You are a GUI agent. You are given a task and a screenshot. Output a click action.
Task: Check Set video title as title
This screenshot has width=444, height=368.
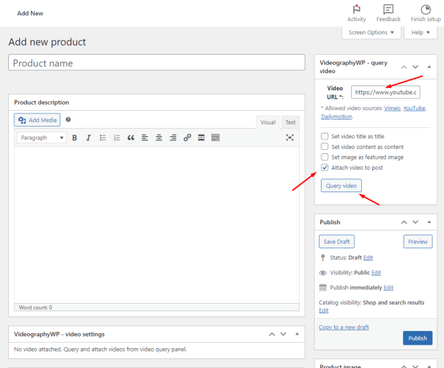click(x=324, y=136)
